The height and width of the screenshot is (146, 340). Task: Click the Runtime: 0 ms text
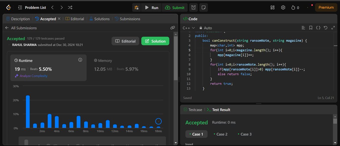click(224, 122)
